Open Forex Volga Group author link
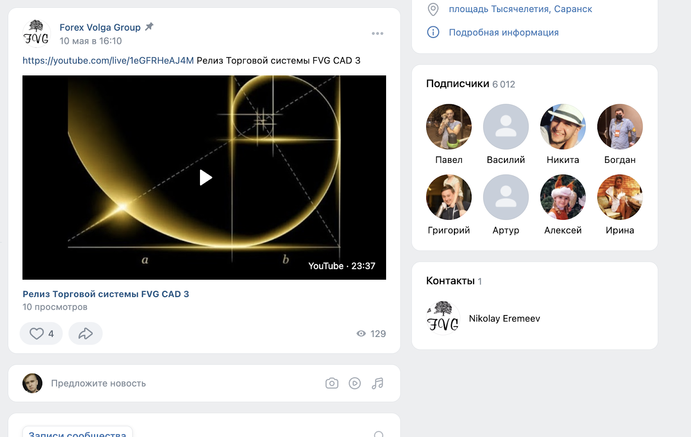 (x=100, y=27)
